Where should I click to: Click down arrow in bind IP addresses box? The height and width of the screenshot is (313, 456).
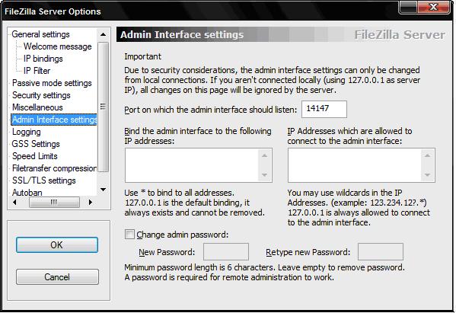point(264,175)
